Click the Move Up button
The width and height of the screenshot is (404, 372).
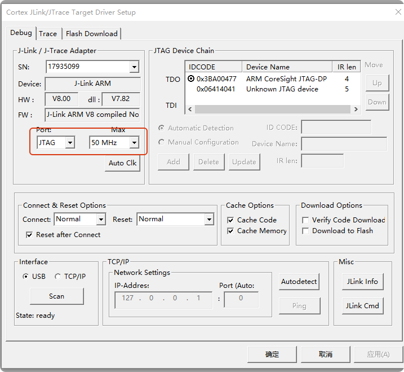click(x=377, y=83)
